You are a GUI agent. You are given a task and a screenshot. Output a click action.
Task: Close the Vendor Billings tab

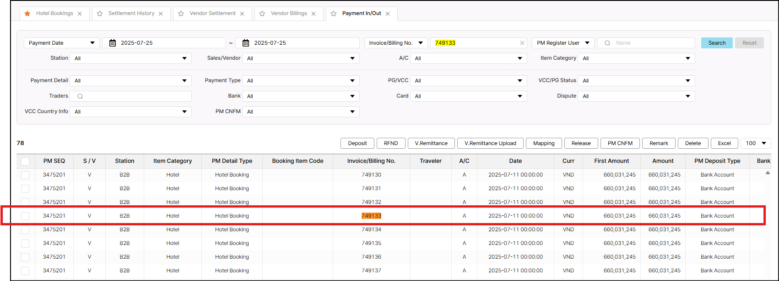pos(314,14)
